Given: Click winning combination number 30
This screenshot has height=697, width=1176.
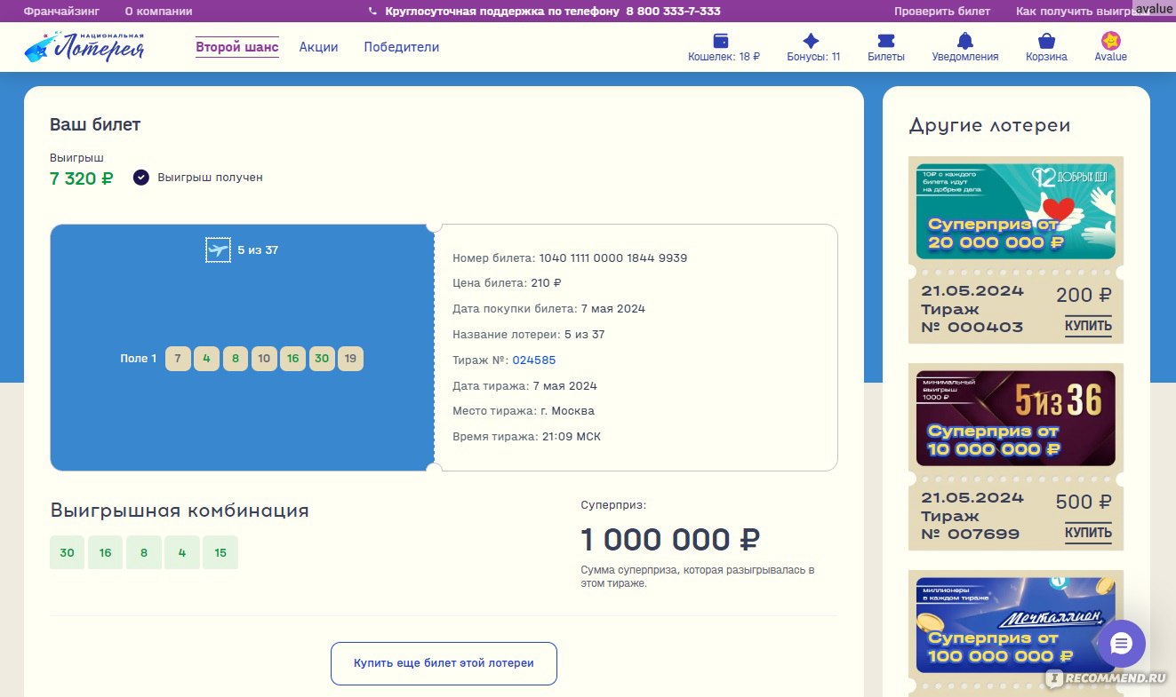Looking at the screenshot, I should pyautogui.click(x=67, y=552).
